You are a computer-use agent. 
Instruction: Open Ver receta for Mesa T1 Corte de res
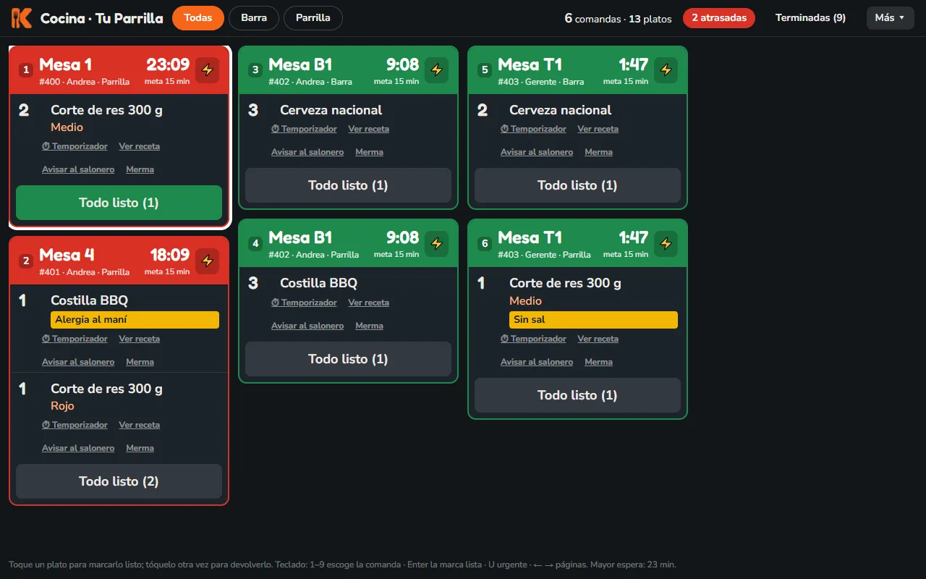pyautogui.click(x=598, y=339)
